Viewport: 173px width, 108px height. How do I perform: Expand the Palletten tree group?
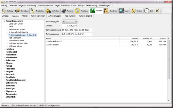point(4,60)
